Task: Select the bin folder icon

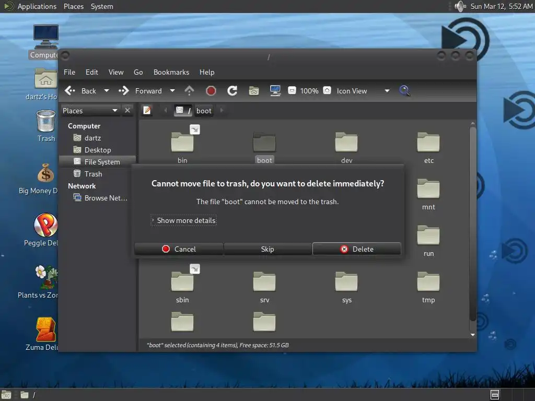Action: 182,142
